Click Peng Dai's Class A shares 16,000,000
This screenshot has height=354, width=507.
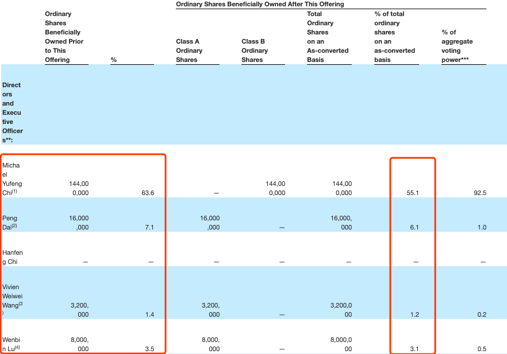coord(209,223)
